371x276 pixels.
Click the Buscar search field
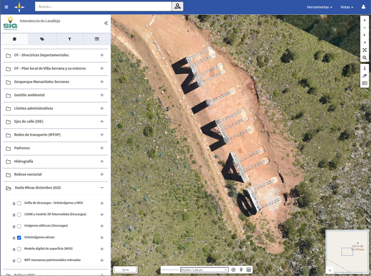tap(103, 7)
